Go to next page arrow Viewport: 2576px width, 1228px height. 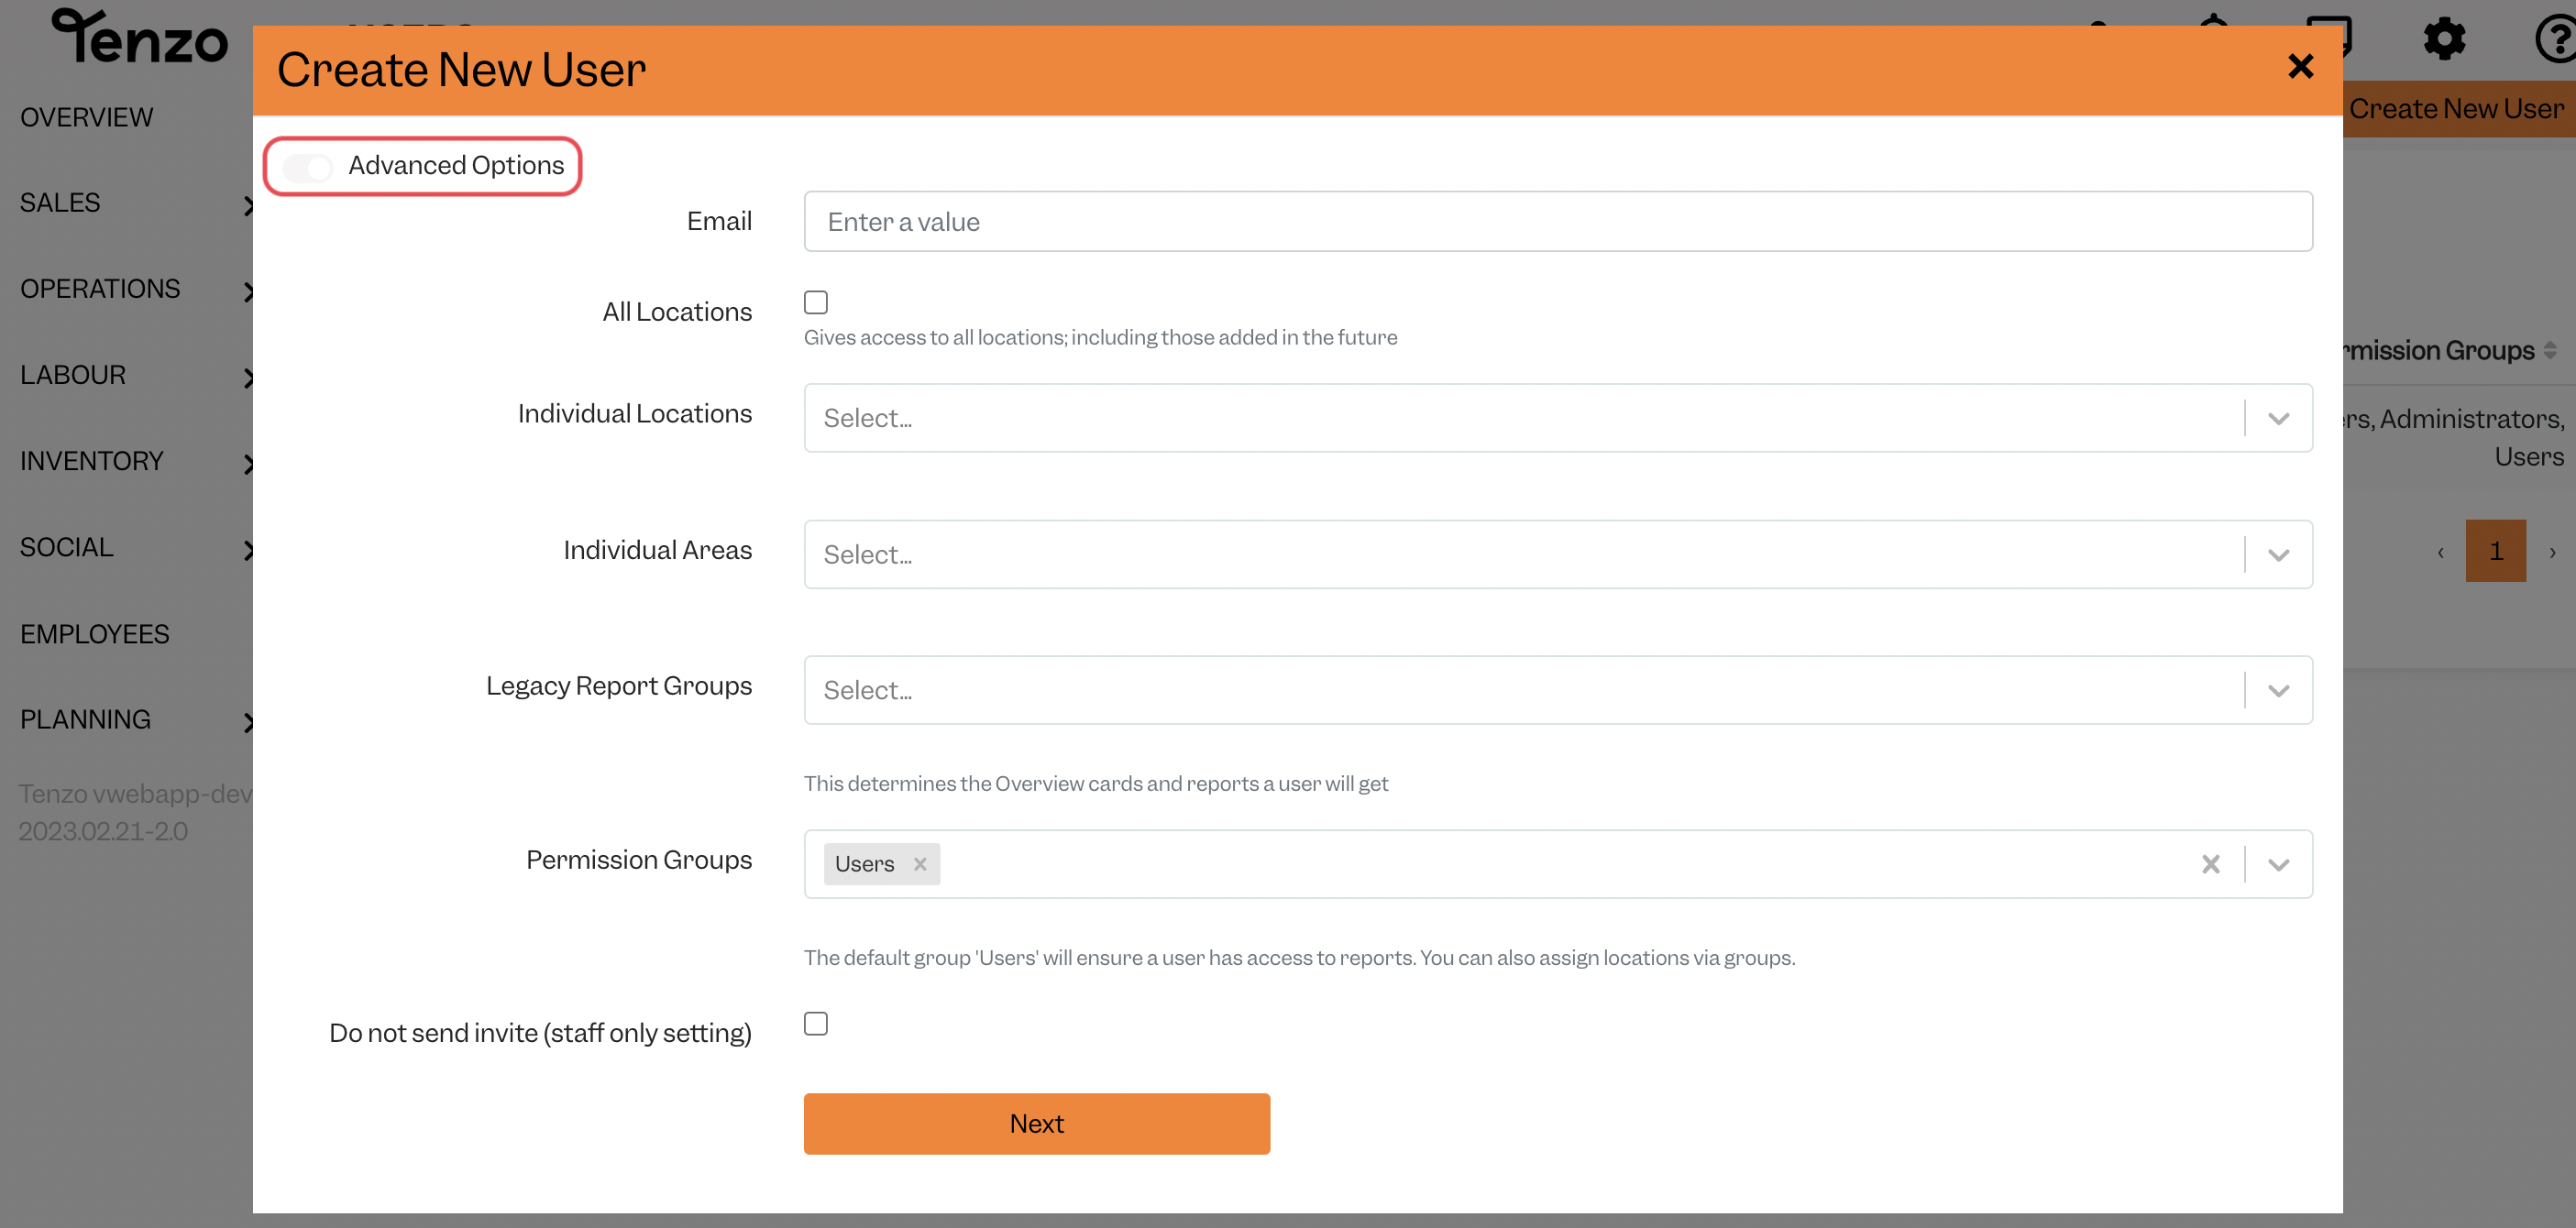tap(2552, 552)
